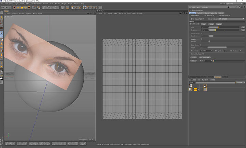Adjust the layer opacity slider in Materials
Viewport: 246px width, 148px height.
click(x=216, y=83)
